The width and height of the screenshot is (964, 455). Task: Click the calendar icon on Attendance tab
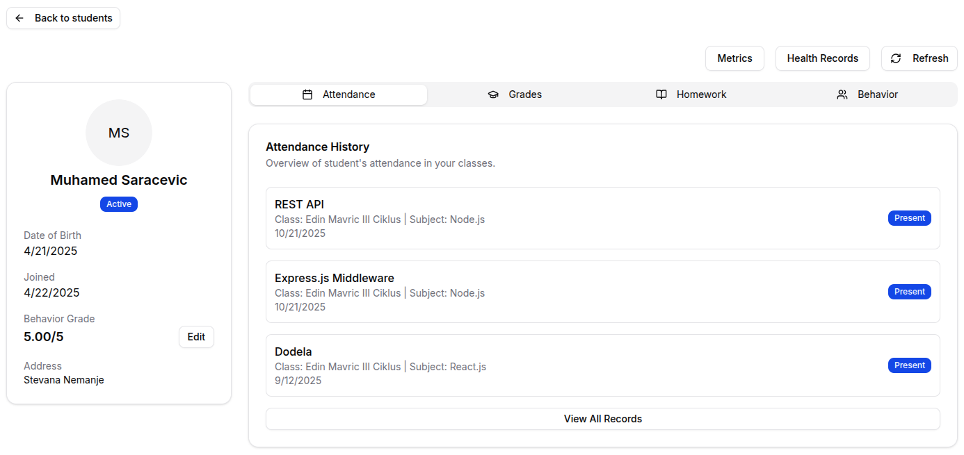coord(307,94)
